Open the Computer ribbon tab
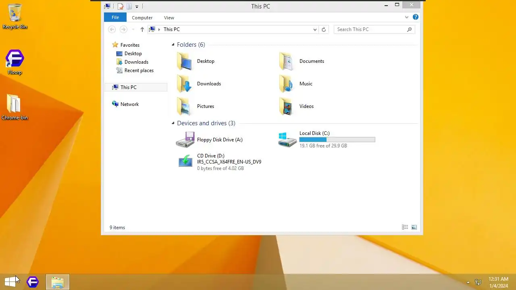Viewport: 516px width, 290px height. click(142, 18)
